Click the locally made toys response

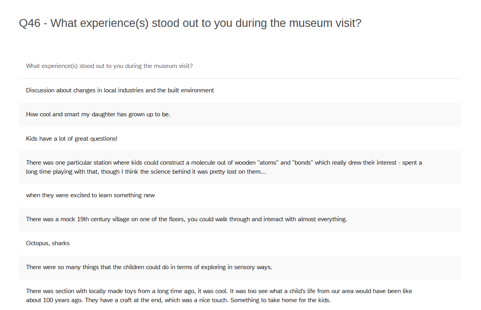click(219, 292)
